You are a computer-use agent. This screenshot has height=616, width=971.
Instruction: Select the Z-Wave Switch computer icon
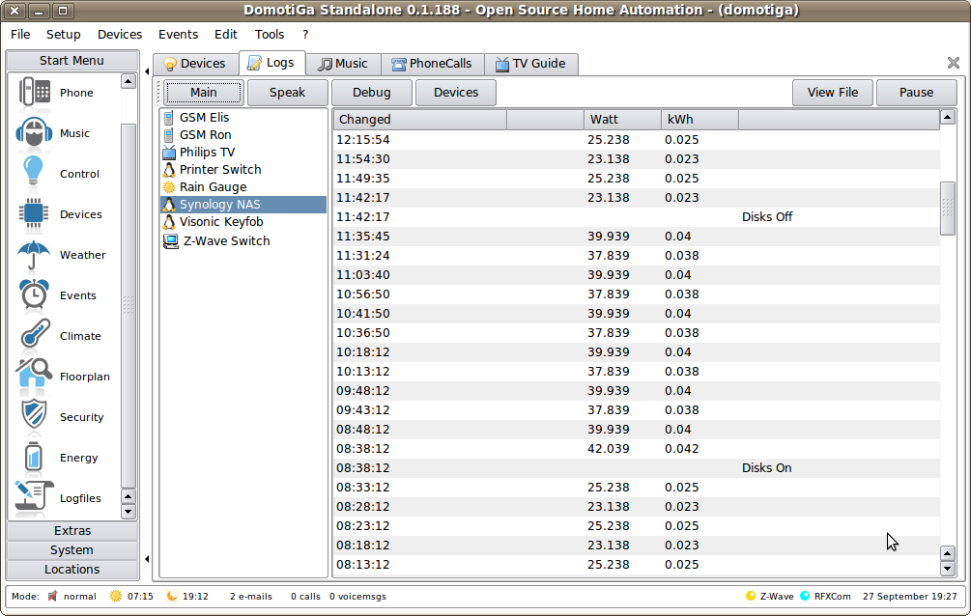(171, 240)
